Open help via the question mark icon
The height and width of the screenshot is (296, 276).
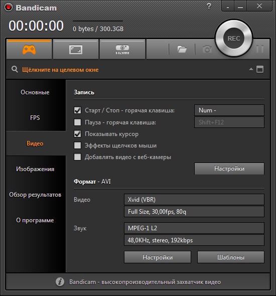(209, 6)
